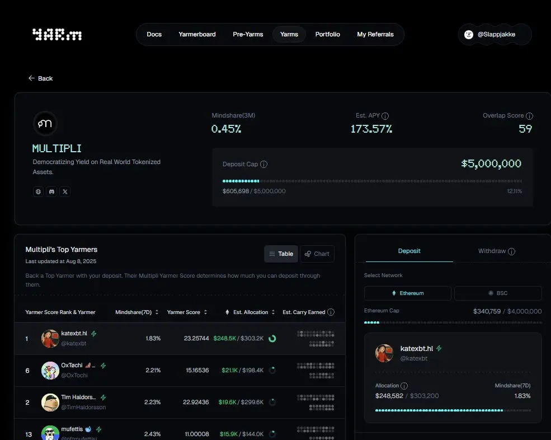This screenshot has height=440, width=551.
Task: Go to Pre-Yarns
Action: 248,34
